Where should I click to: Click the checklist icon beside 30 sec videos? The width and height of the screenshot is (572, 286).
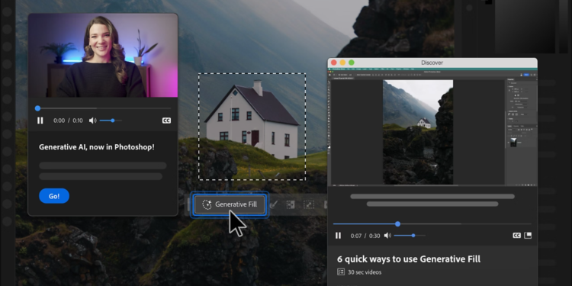point(341,272)
